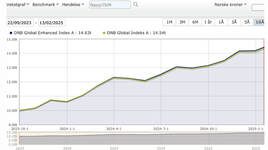The height and width of the screenshot is (150, 268).
Task: Click the range navigator overview strip
Action: tap(141, 138)
